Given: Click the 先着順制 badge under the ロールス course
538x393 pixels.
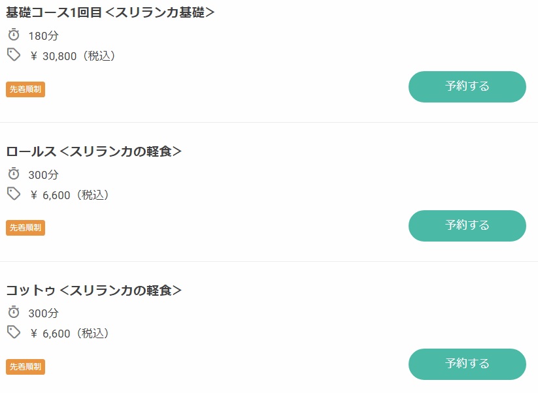Looking at the screenshot, I should pyautogui.click(x=25, y=228).
